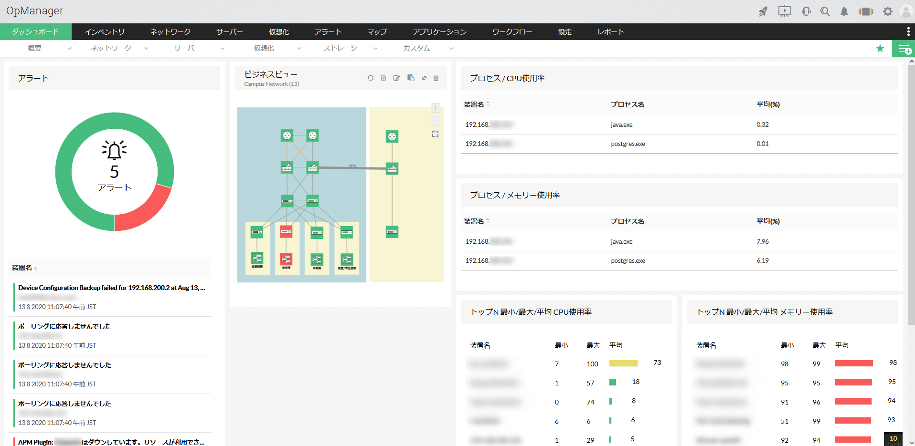Image resolution: width=915 pixels, height=446 pixels.
Task: Edit the ビジネスビュー widget with the pencil icon
Action: click(x=396, y=78)
